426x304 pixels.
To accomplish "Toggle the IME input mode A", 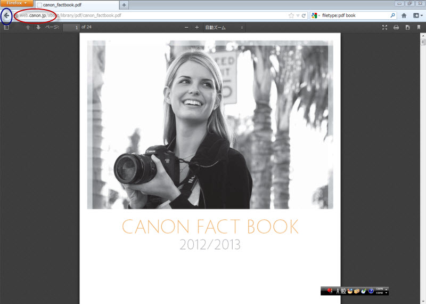I will [x=338, y=291].
